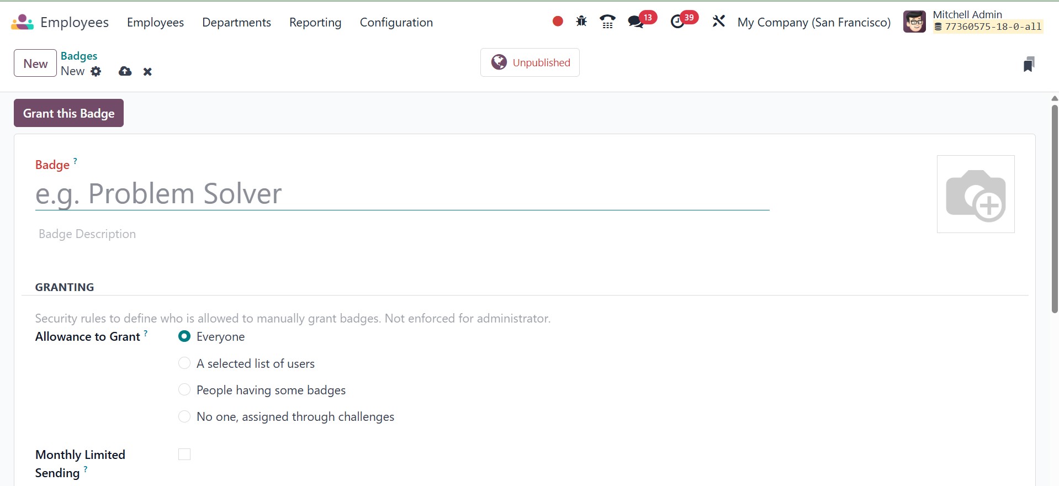This screenshot has height=486, width=1059.
Task: Open the Configuration menu
Action: click(396, 22)
